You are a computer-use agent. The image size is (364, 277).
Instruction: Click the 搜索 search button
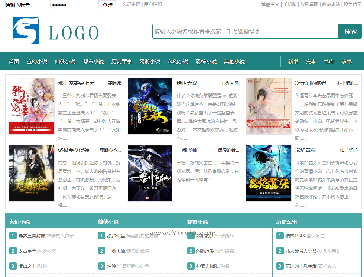pos(350,32)
